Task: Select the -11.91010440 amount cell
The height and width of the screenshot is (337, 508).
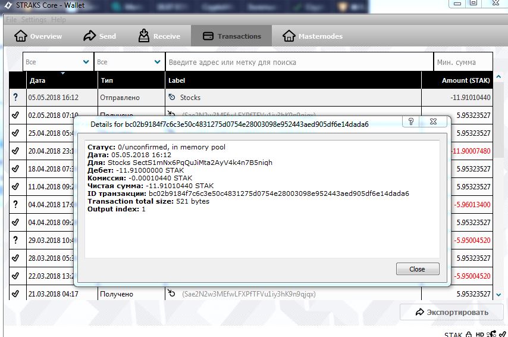Action: 457,97
